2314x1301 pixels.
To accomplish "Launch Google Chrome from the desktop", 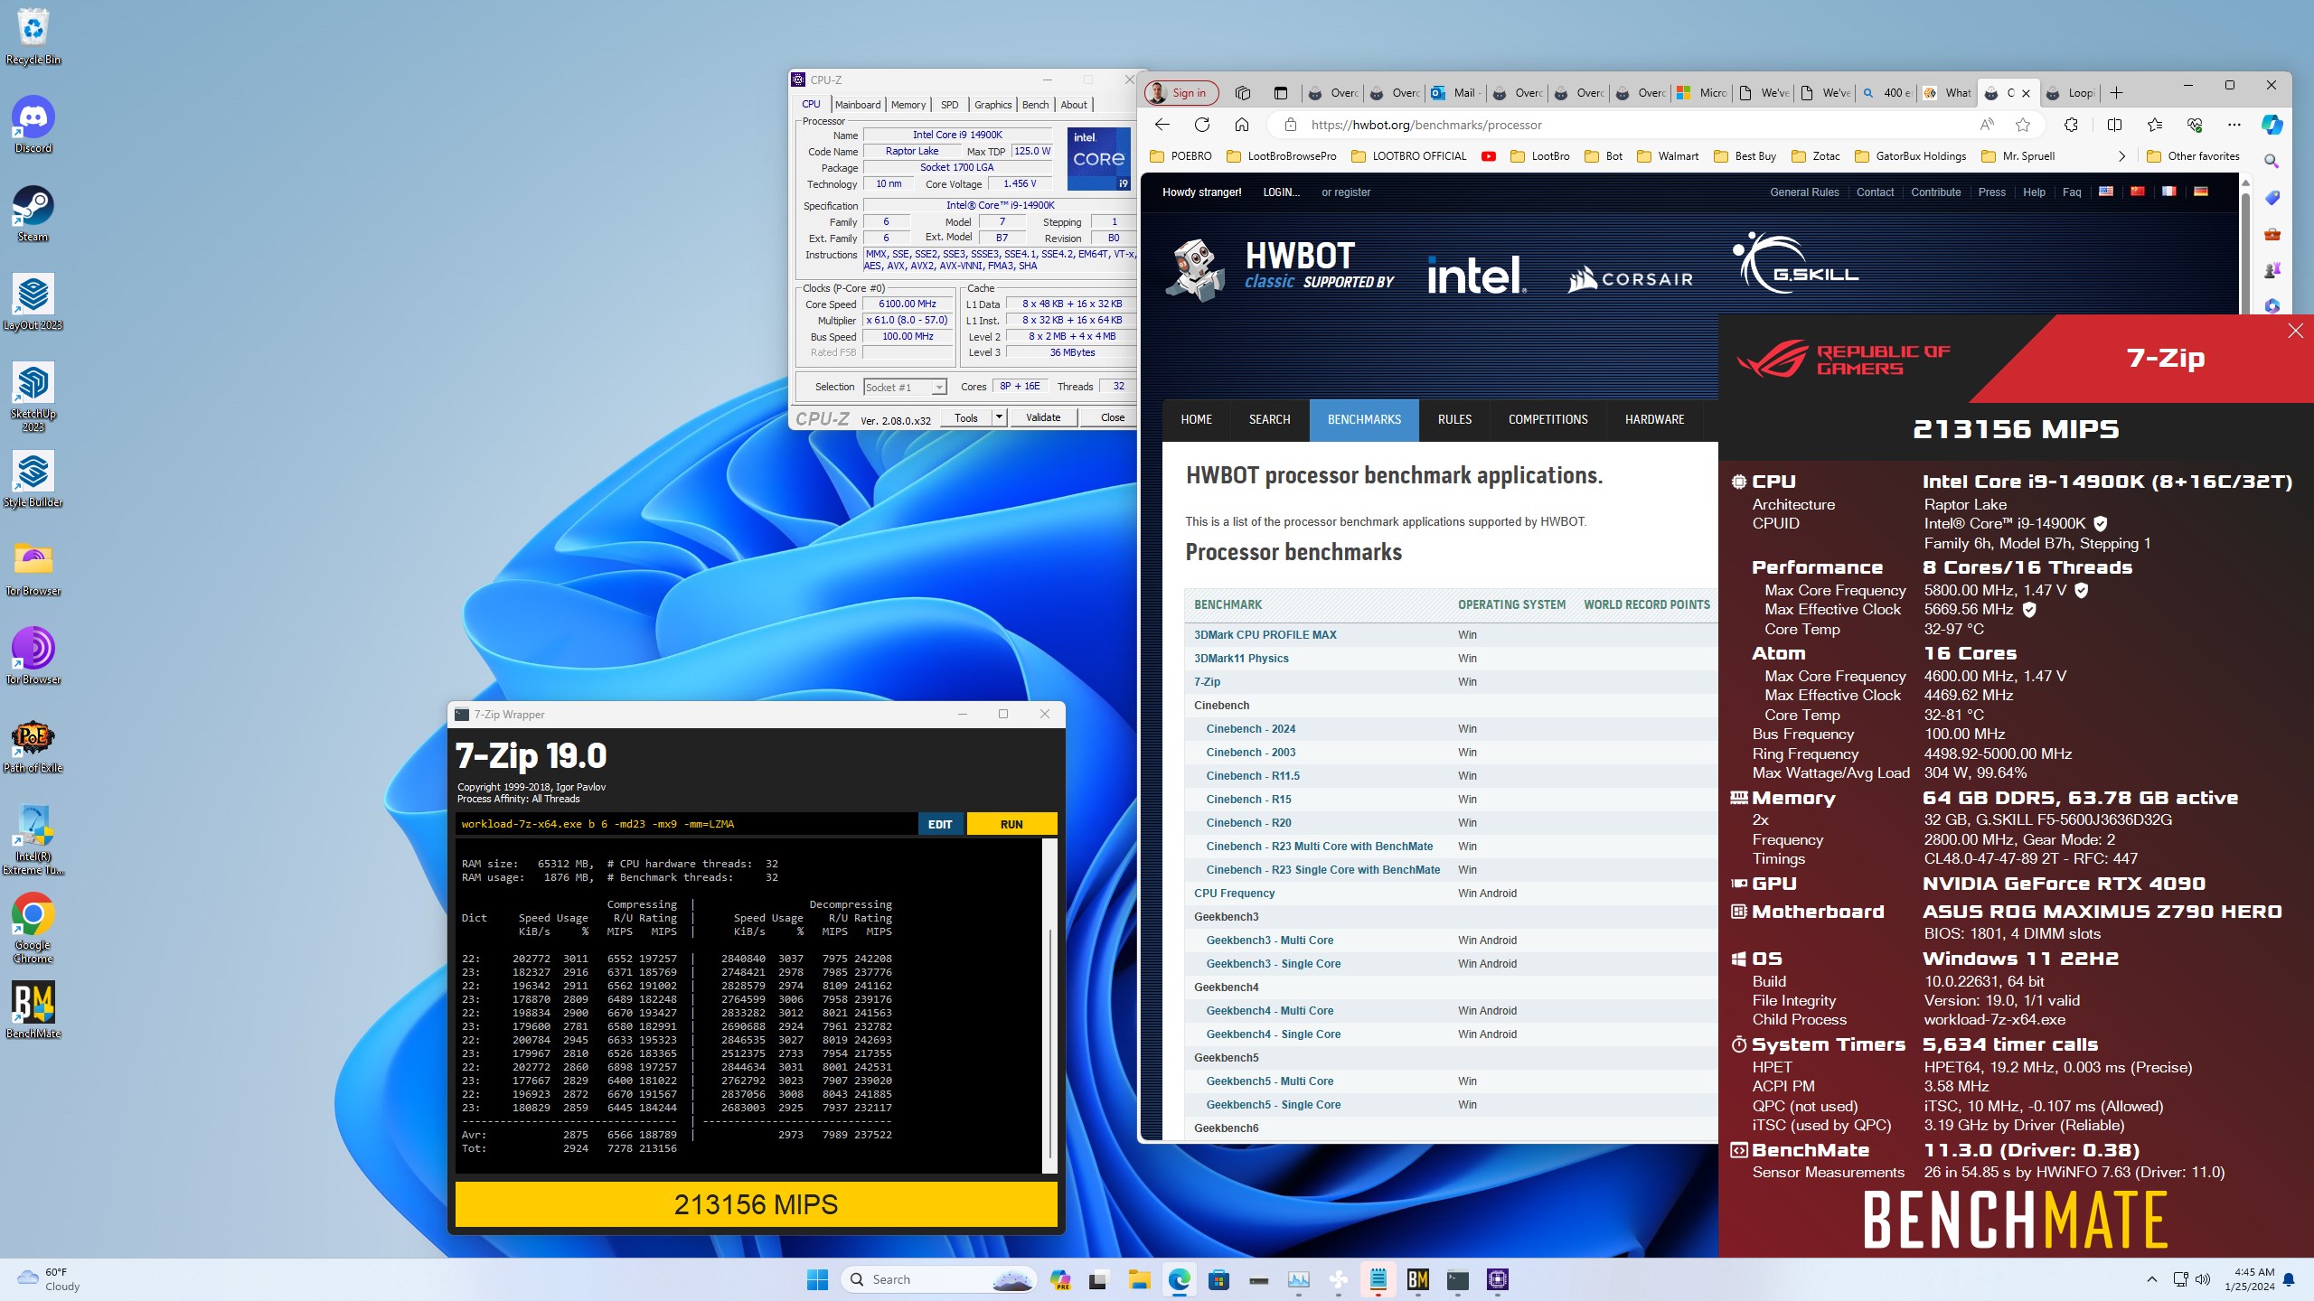I will [33, 927].
